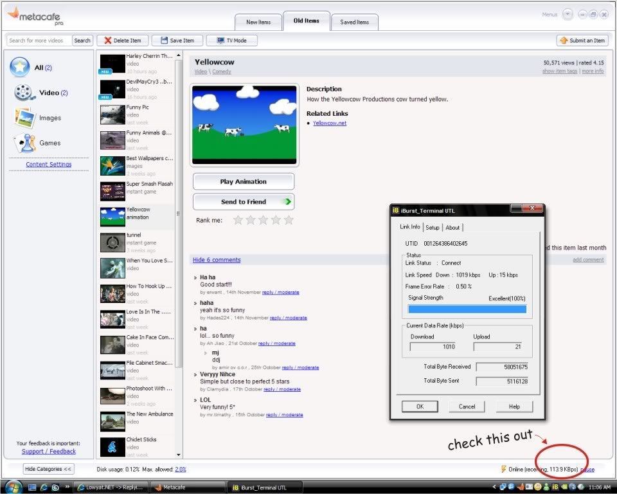617x494 pixels.
Task: Click the iBurst_Terminal UTL title bar icon
Action: (x=396, y=210)
